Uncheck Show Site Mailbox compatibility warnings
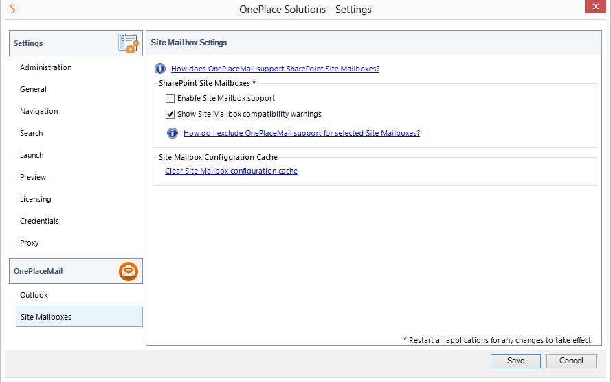 click(x=170, y=115)
